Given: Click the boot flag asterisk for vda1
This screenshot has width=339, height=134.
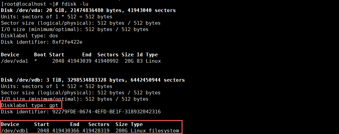Looking at the screenshot, I should point(36,61).
